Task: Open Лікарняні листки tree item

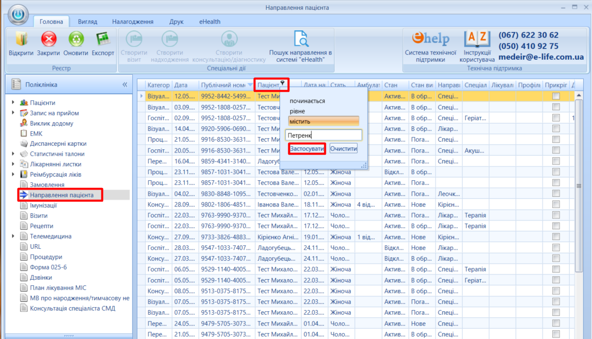Action: [56, 164]
